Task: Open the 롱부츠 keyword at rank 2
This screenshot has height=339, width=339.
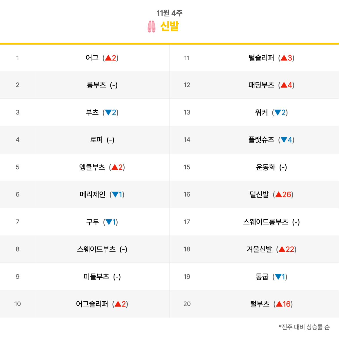Action: point(96,85)
